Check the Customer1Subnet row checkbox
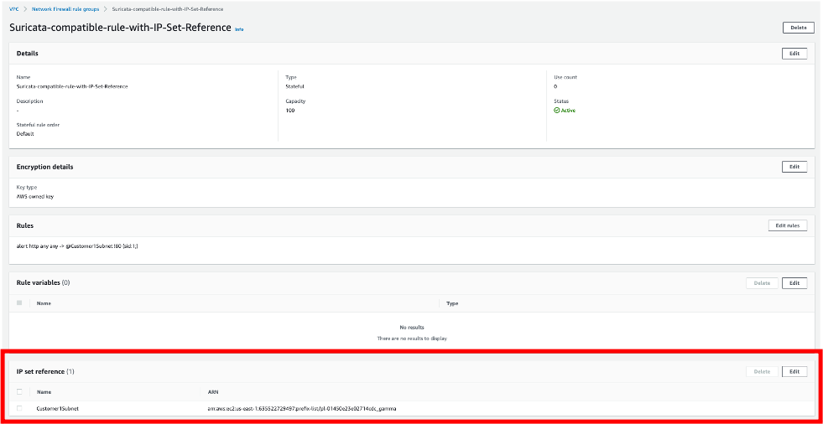The image size is (823, 424). [x=19, y=408]
